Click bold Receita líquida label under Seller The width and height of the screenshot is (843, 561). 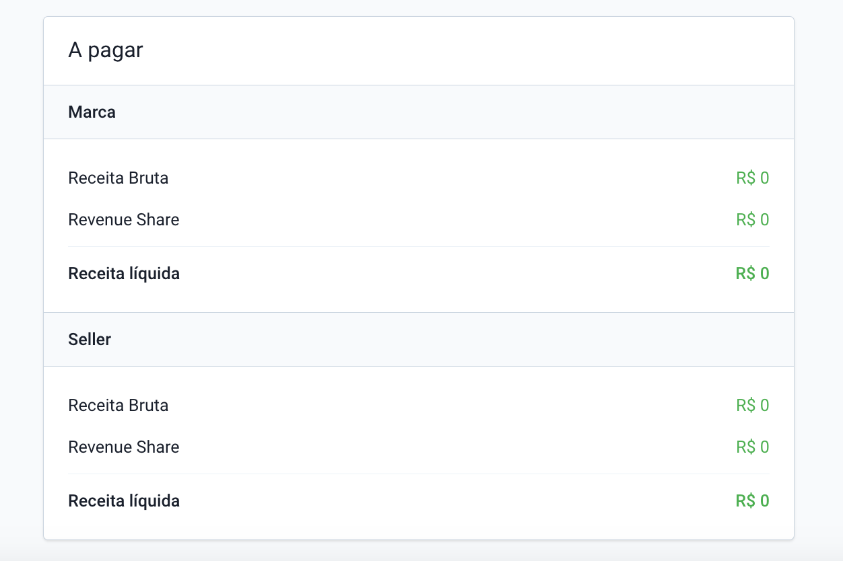124,501
